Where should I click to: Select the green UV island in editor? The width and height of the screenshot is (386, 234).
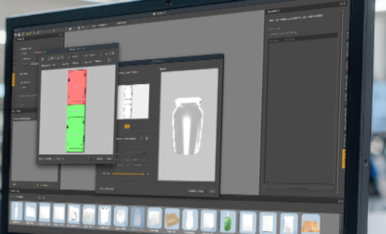pos(77,126)
